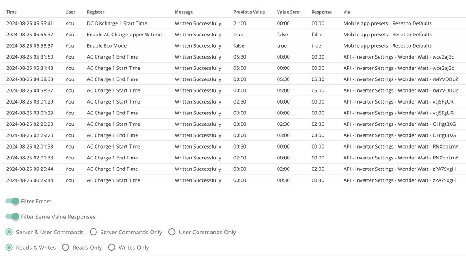Click the Via column header
Viewport: 466px width, 258px height.
[x=347, y=12]
